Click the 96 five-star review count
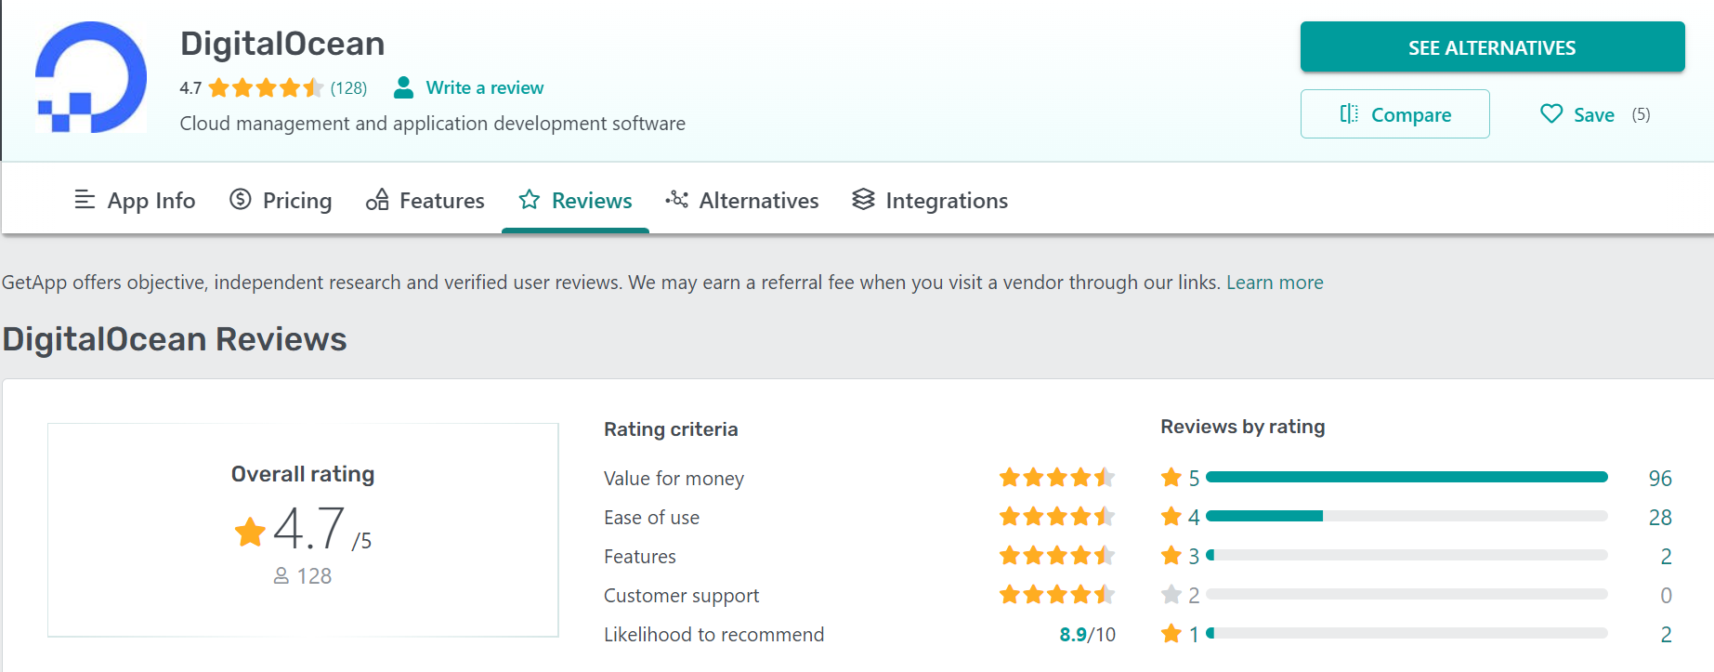Image resolution: width=1714 pixels, height=672 pixels. pyautogui.click(x=1660, y=479)
